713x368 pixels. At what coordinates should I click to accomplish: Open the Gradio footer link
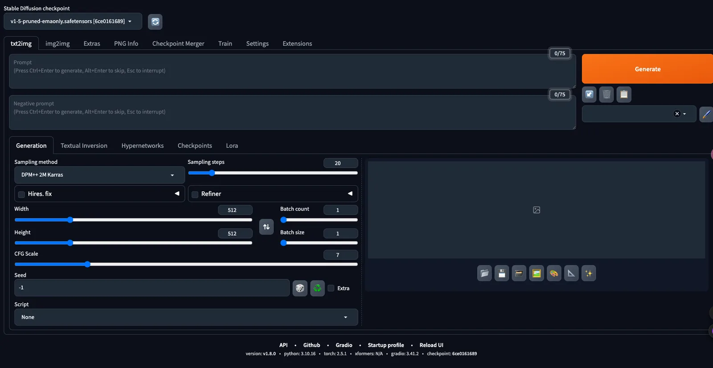[344, 345]
